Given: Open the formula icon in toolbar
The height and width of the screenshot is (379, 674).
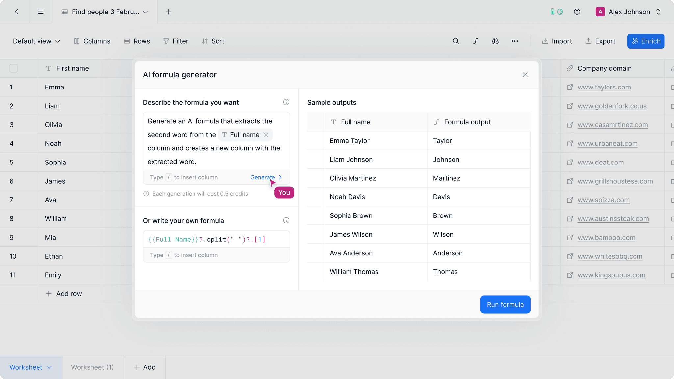Looking at the screenshot, I should [x=475, y=41].
